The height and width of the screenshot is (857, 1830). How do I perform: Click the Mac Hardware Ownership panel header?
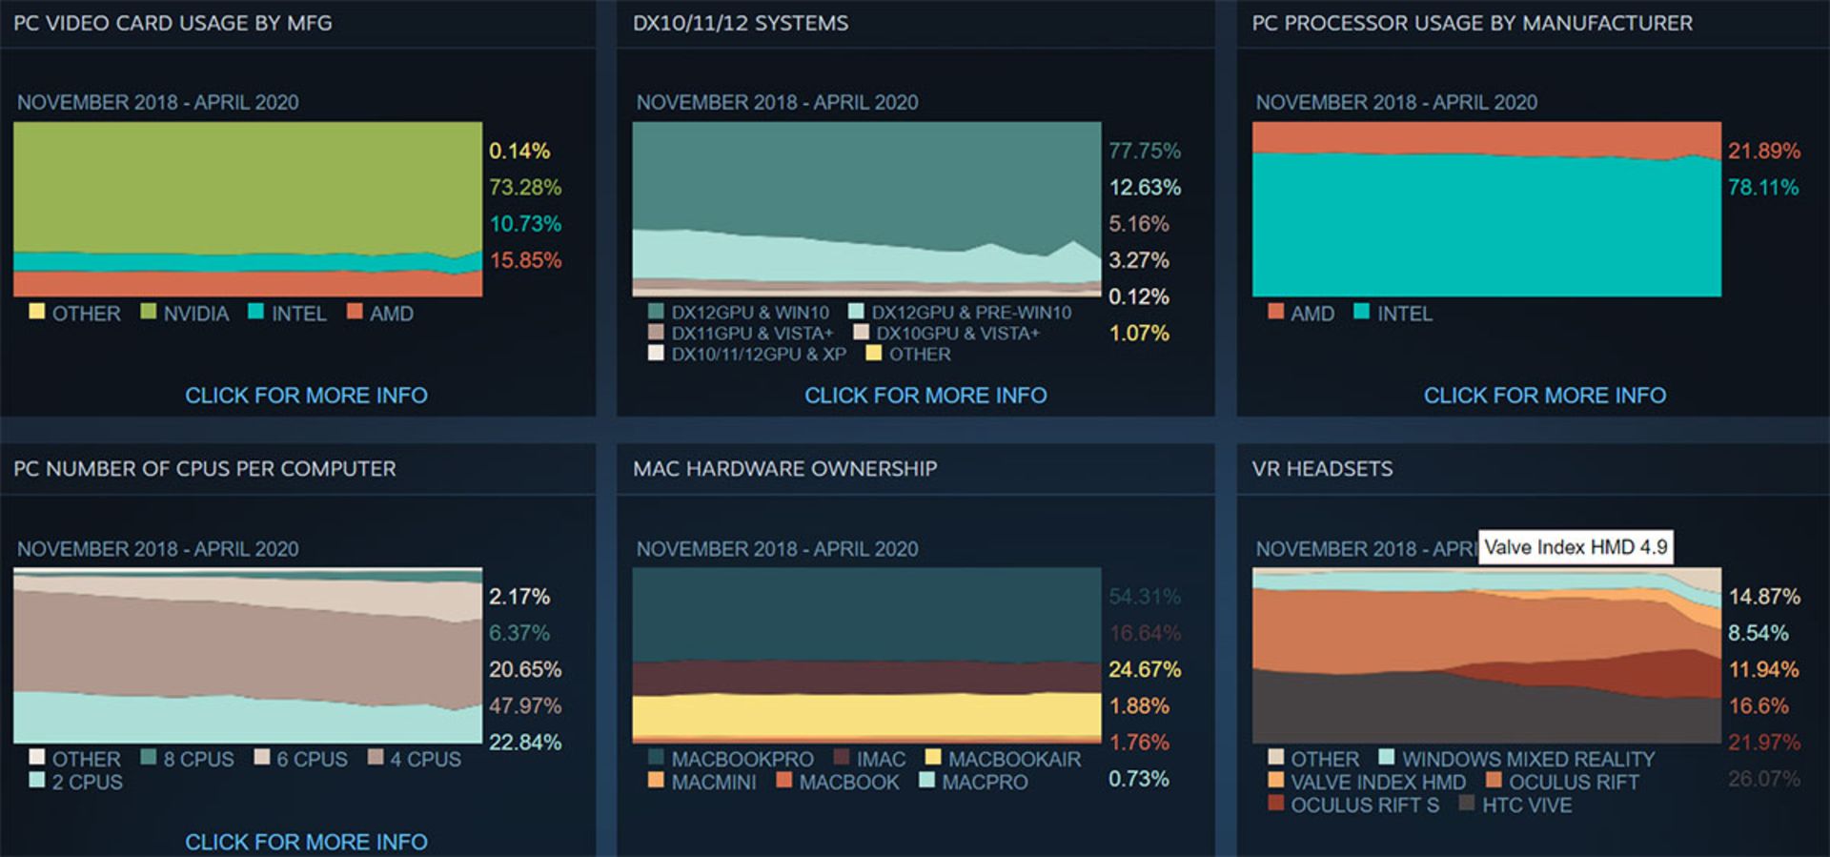[784, 469]
